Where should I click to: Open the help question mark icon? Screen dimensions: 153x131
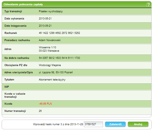148,5
